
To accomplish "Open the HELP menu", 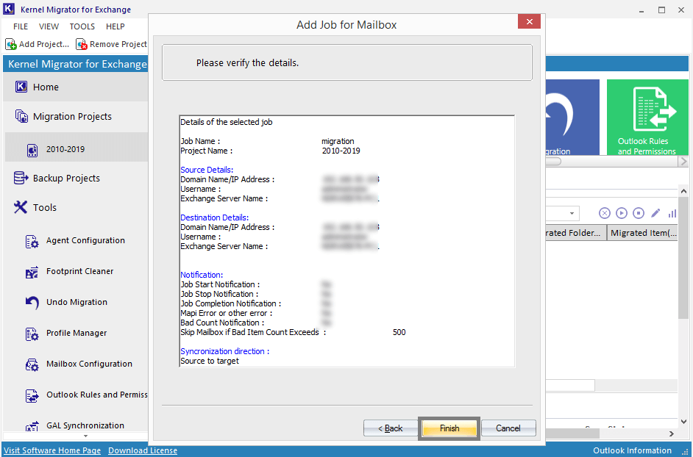I will pos(115,26).
